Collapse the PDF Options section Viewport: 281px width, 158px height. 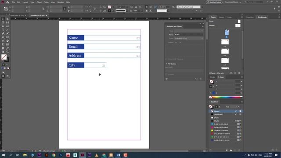click(x=166, y=64)
